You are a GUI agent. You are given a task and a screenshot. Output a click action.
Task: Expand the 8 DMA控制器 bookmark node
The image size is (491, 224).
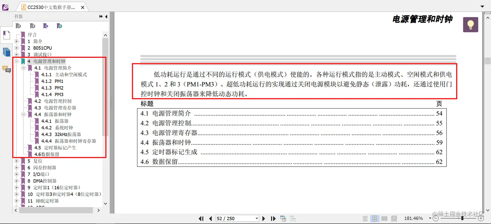(x=17, y=181)
